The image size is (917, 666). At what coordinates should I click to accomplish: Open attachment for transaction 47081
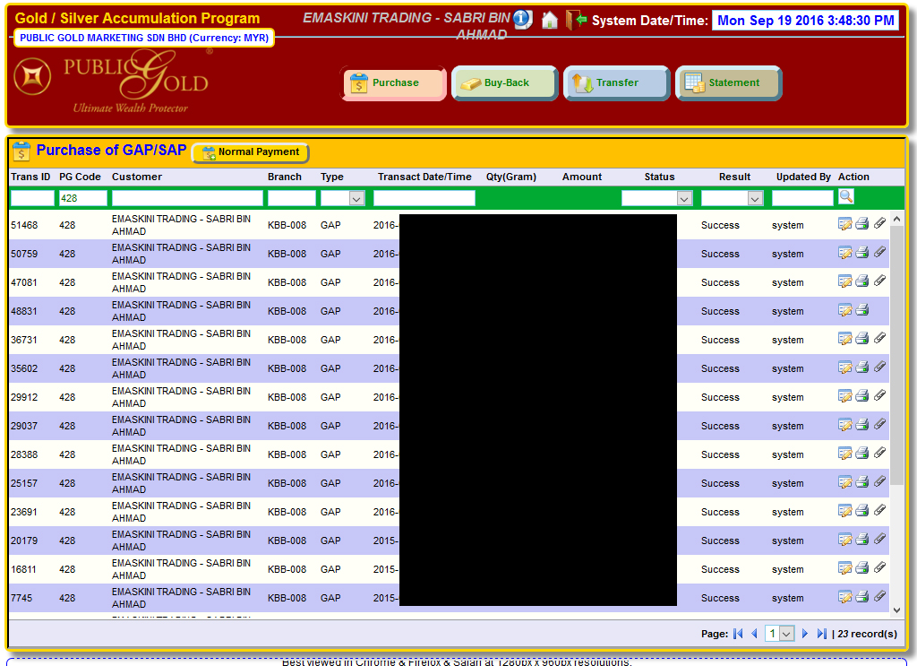tap(879, 281)
